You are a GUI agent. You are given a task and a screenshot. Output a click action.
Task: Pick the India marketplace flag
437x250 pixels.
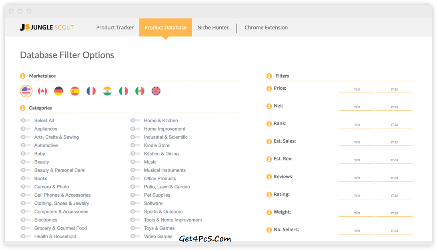pyautogui.click(x=107, y=91)
